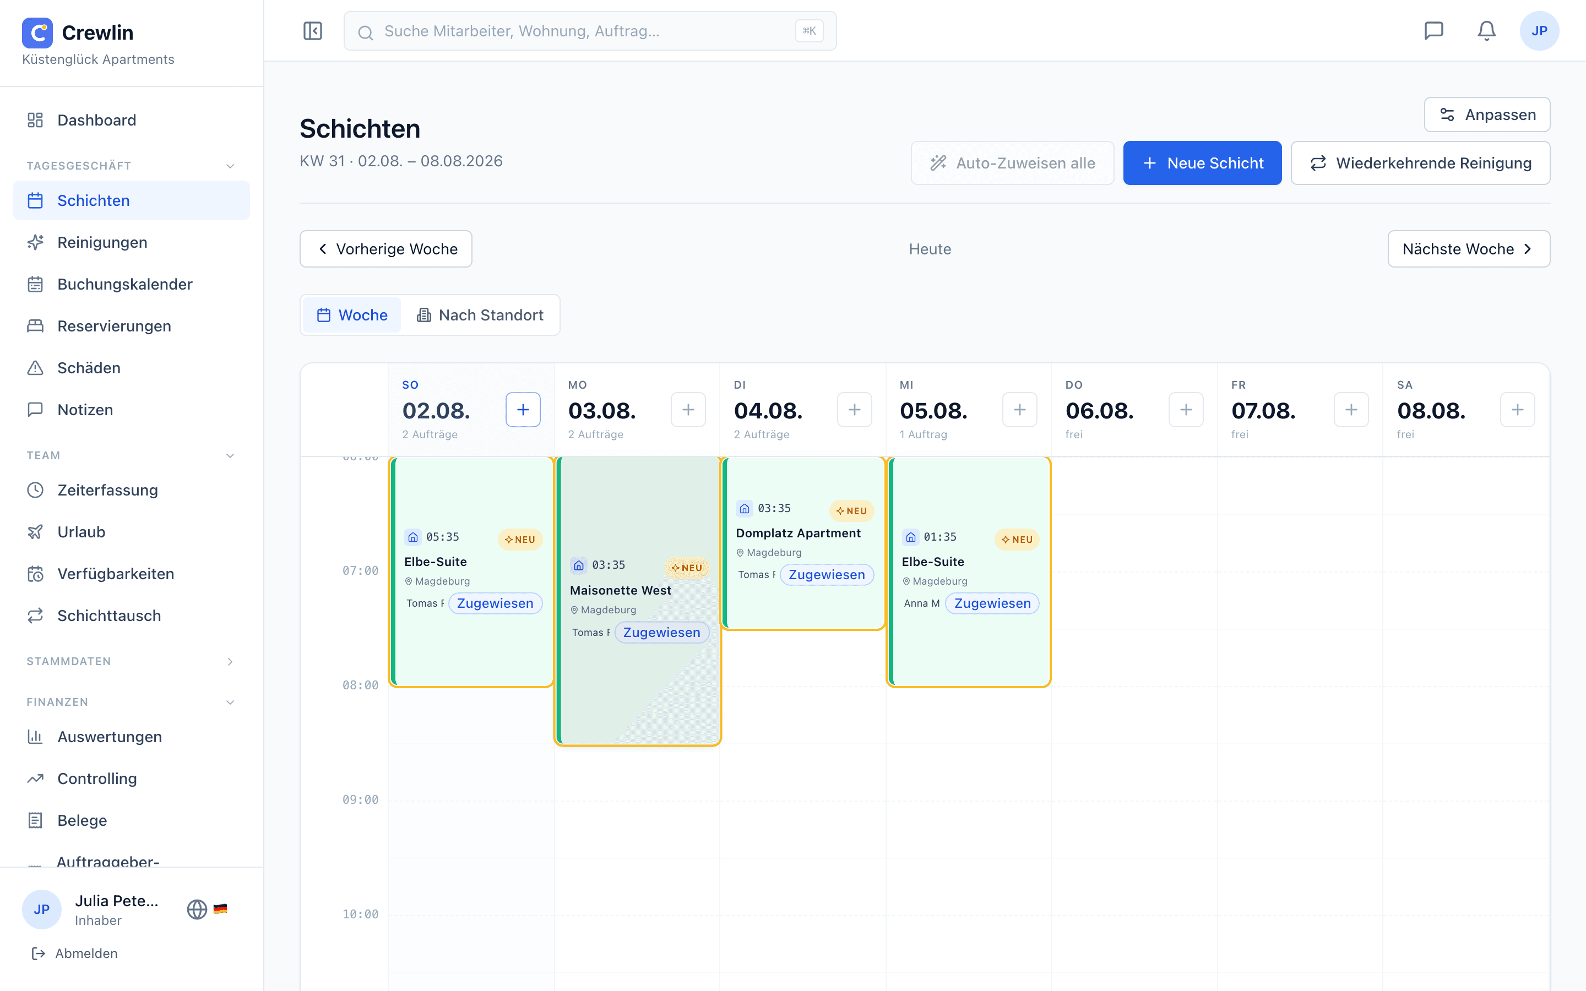
Task: Switch language via globe icon
Action: pos(197,909)
